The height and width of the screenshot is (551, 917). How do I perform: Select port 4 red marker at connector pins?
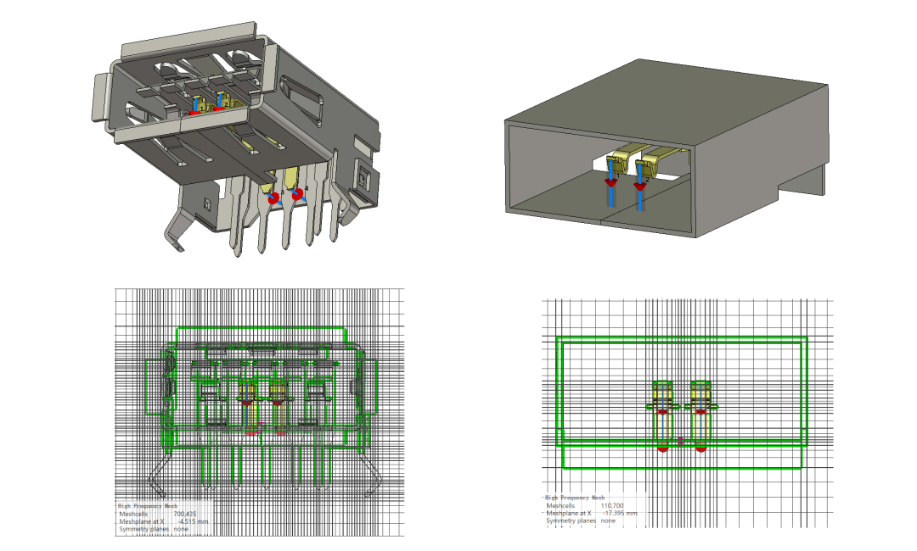[298, 194]
